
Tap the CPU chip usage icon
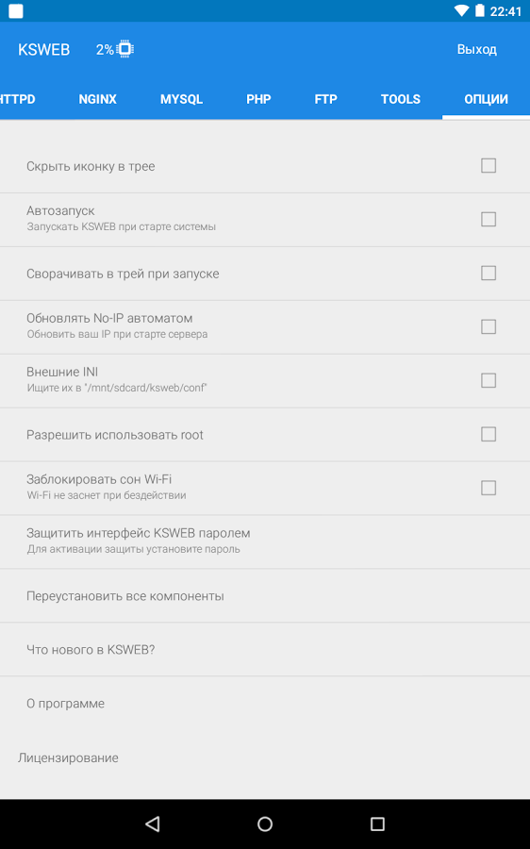pos(125,49)
